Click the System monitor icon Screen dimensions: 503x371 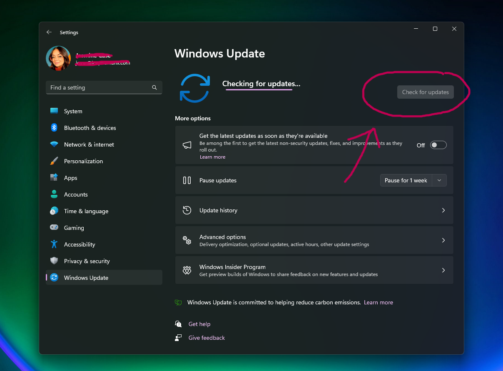(54, 111)
